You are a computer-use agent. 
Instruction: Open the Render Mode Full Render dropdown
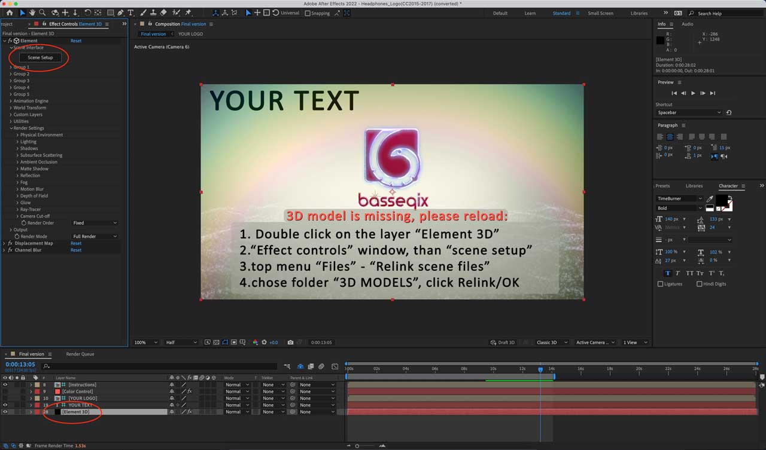click(95, 237)
